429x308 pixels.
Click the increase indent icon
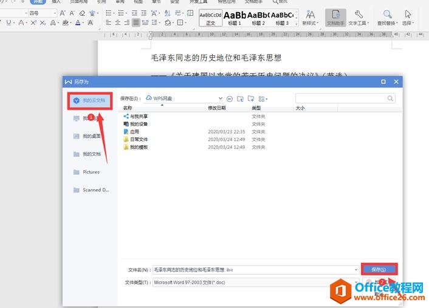[144, 13]
